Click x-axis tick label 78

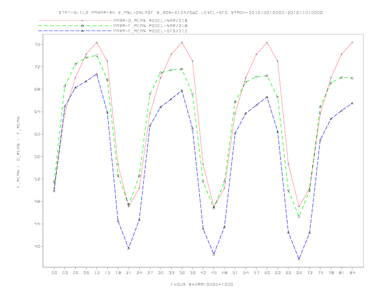[331, 273]
